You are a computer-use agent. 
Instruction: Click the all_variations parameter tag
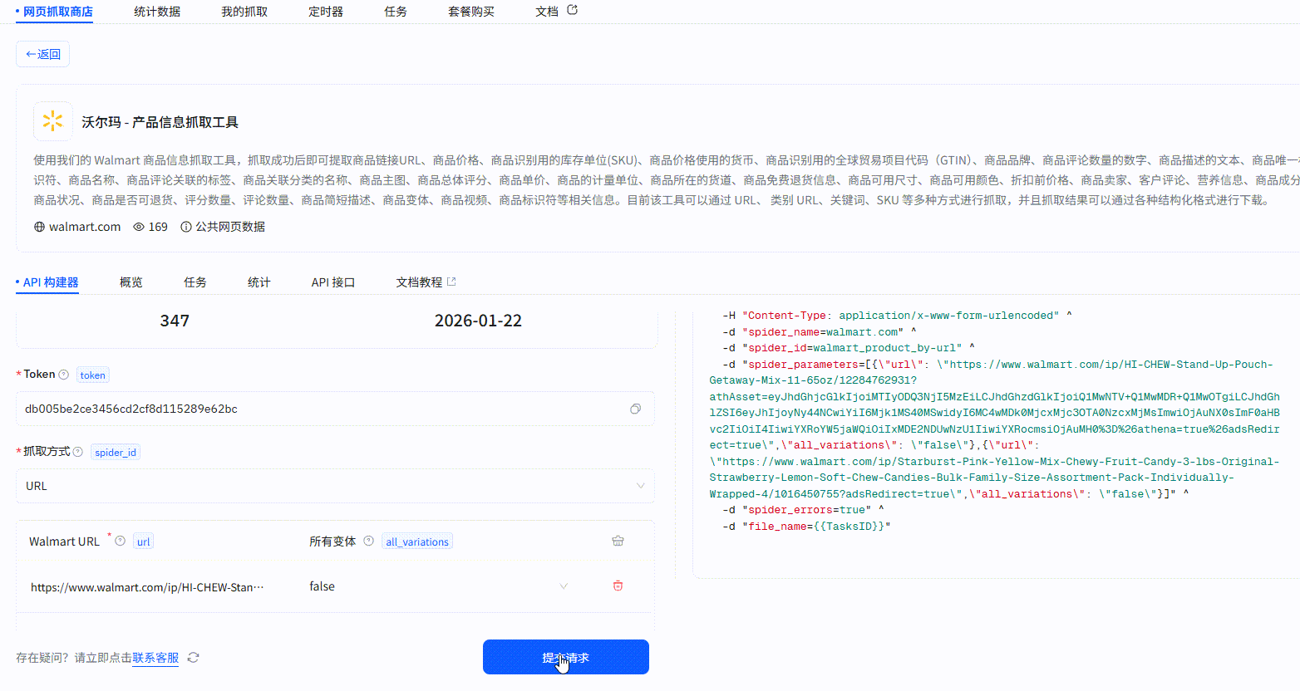coord(417,542)
